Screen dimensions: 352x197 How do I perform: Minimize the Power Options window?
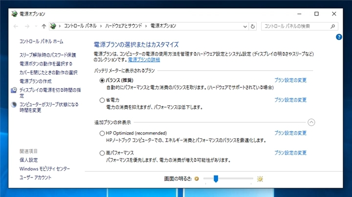point(299,14)
